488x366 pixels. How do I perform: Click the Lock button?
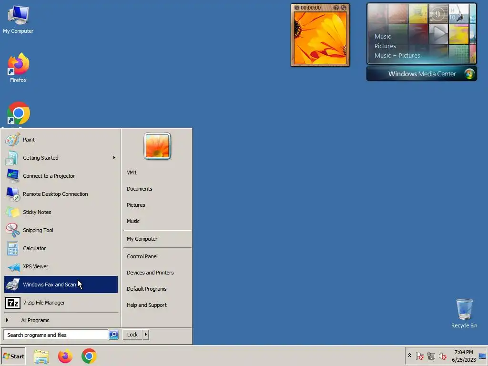point(132,335)
